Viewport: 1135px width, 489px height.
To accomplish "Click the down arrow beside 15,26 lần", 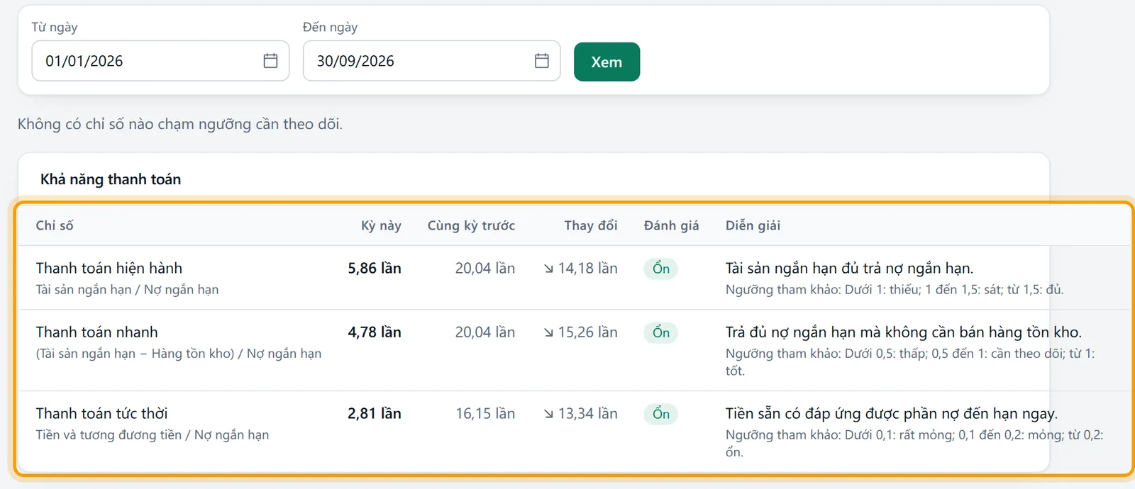I will (548, 332).
